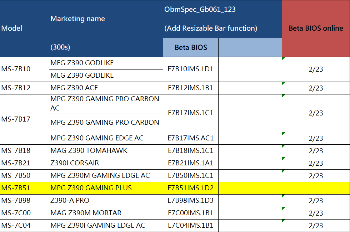Viewport: 350px width, 232px height.
Task: Click 2/23 date in MAG Z390M MORTAR row
Action: pyautogui.click(x=316, y=213)
